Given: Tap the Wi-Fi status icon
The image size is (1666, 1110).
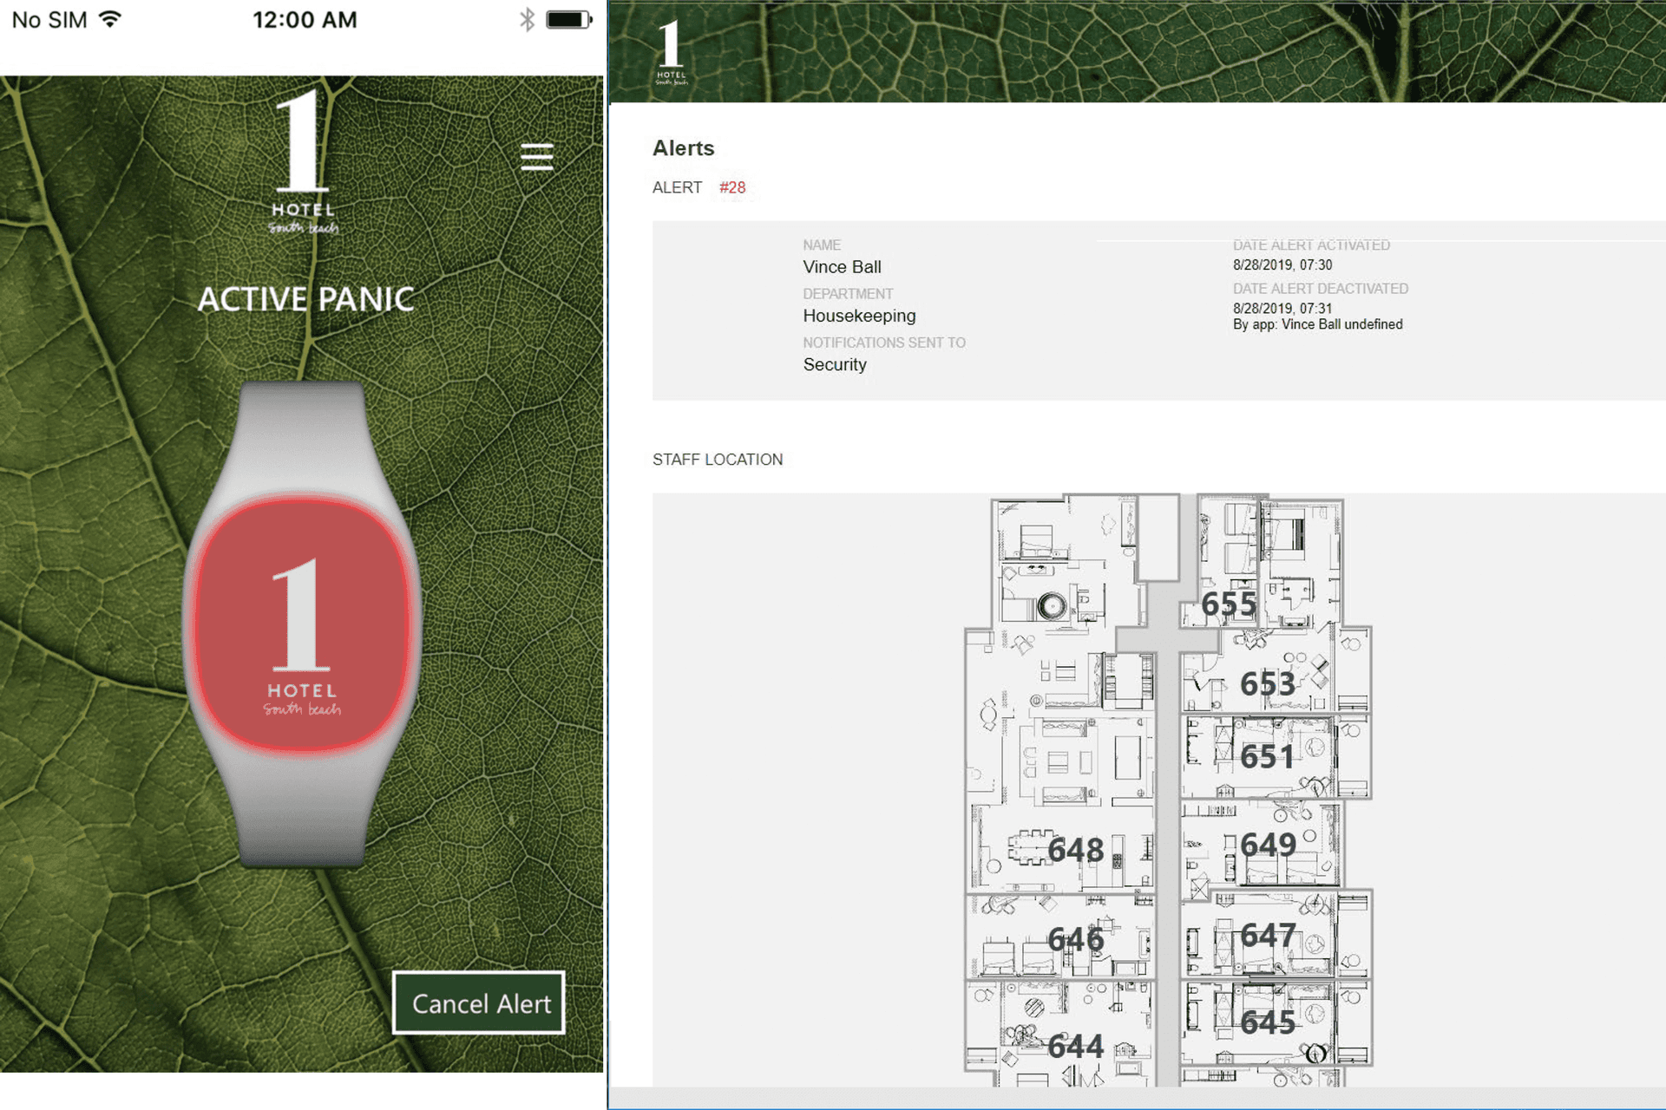Looking at the screenshot, I should (x=109, y=19).
